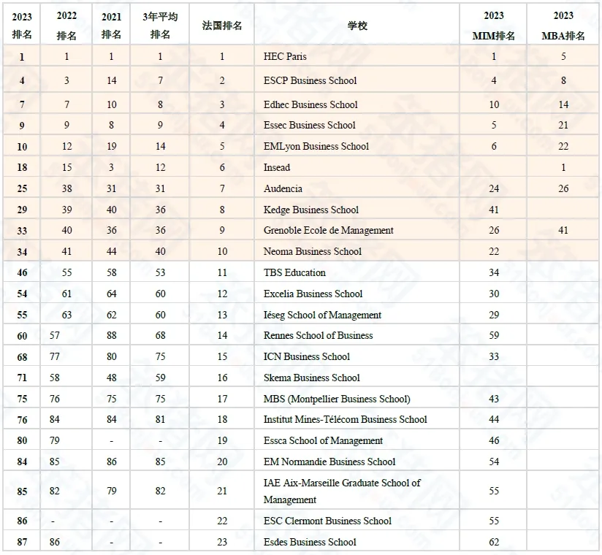Click MBA rank 22 in EMLyon row
This screenshot has width=602, height=555.
(563, 146)
